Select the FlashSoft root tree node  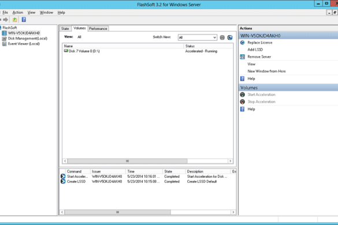pyautogui.click(x=9, y=28)
